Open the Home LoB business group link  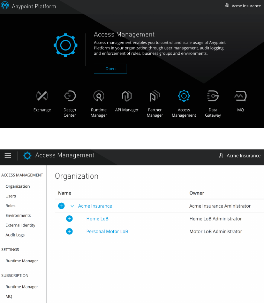[x=97, y=219]
